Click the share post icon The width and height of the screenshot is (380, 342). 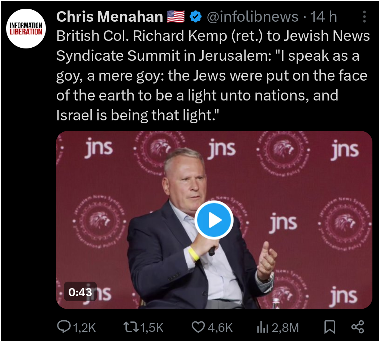(x=358, y=327)
